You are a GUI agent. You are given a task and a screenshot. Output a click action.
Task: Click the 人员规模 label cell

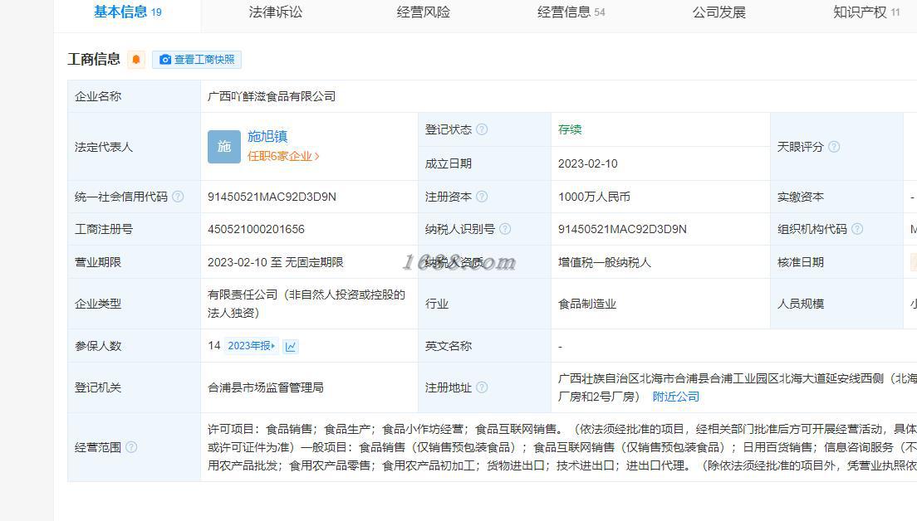[x=837, y=304]
